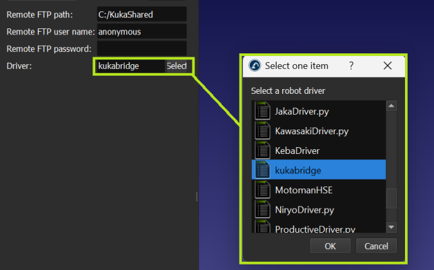Click the KebaDriver file icon
Viewport: 434px width, 270px height.
click(262, 151)
